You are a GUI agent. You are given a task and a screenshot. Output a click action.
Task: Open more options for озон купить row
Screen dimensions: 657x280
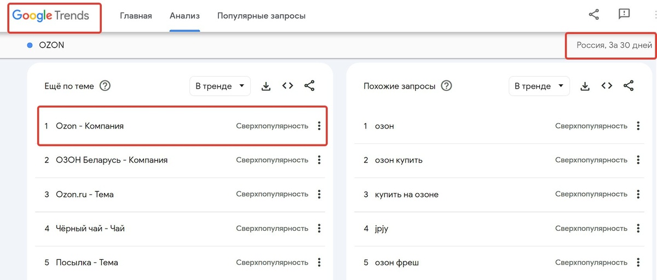coord(638,160)
